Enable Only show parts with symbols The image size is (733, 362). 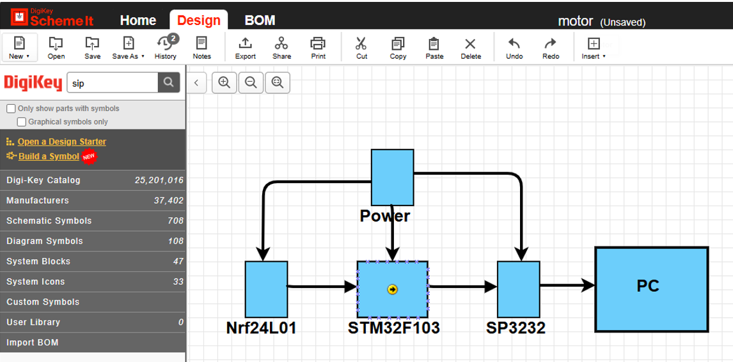pyautogui.click(x=11, y=109)
